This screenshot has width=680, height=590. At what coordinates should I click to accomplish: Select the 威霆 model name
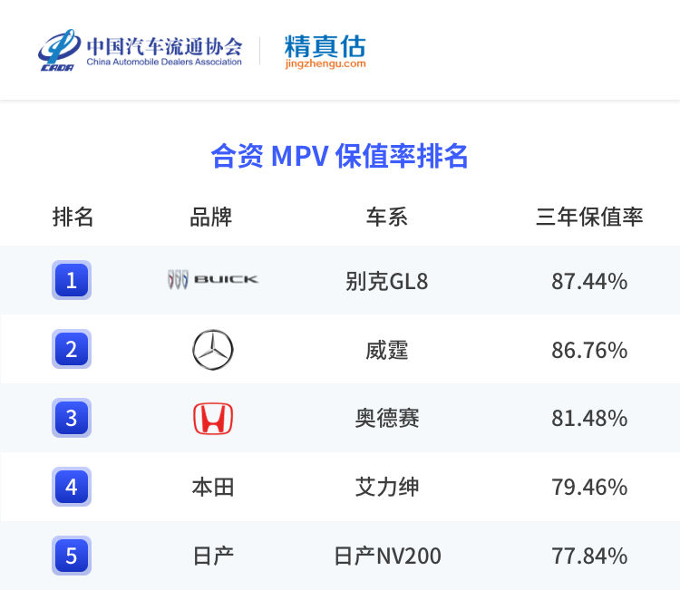pyautogui.click(x=387, y=350)
